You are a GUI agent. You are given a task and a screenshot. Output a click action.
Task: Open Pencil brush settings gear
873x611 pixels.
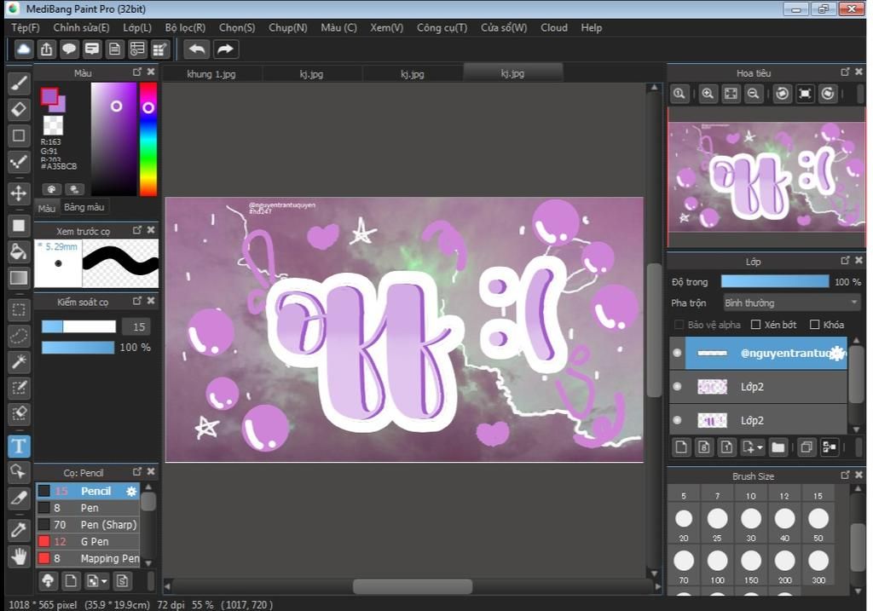tap(131, 492)
